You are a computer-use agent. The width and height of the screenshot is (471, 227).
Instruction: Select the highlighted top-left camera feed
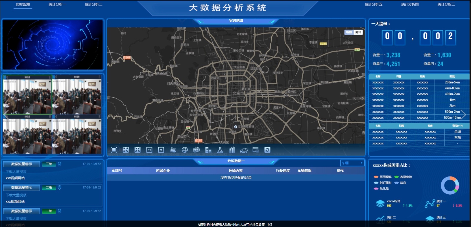27,95
